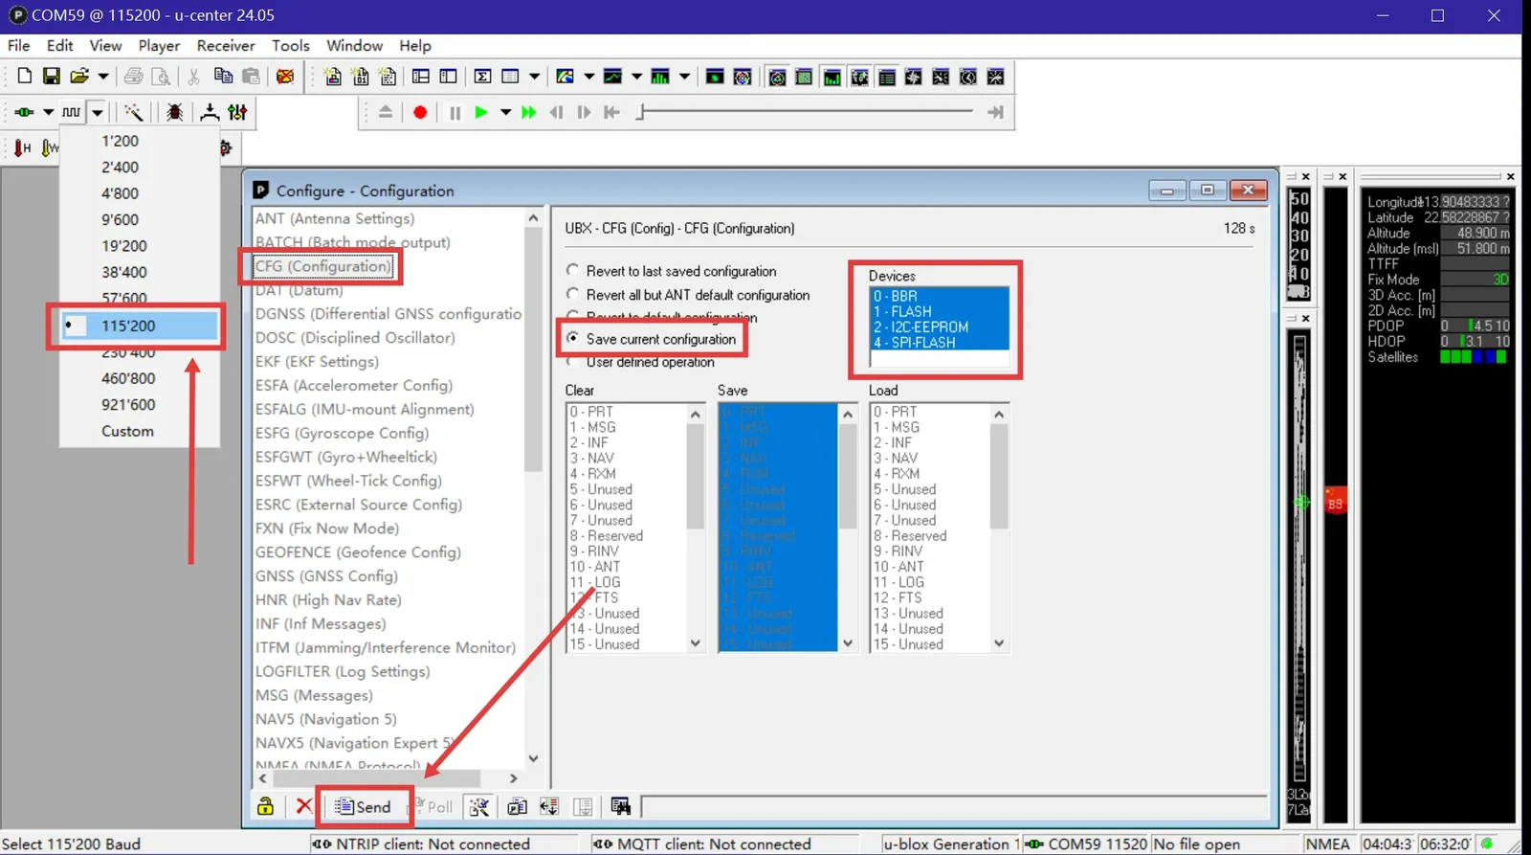Open the Histogram view icon

pos(660,77)
